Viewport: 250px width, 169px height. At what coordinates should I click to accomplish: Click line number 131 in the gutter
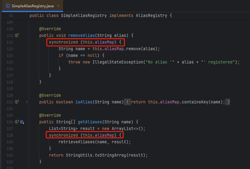click(x=10, y=155)
